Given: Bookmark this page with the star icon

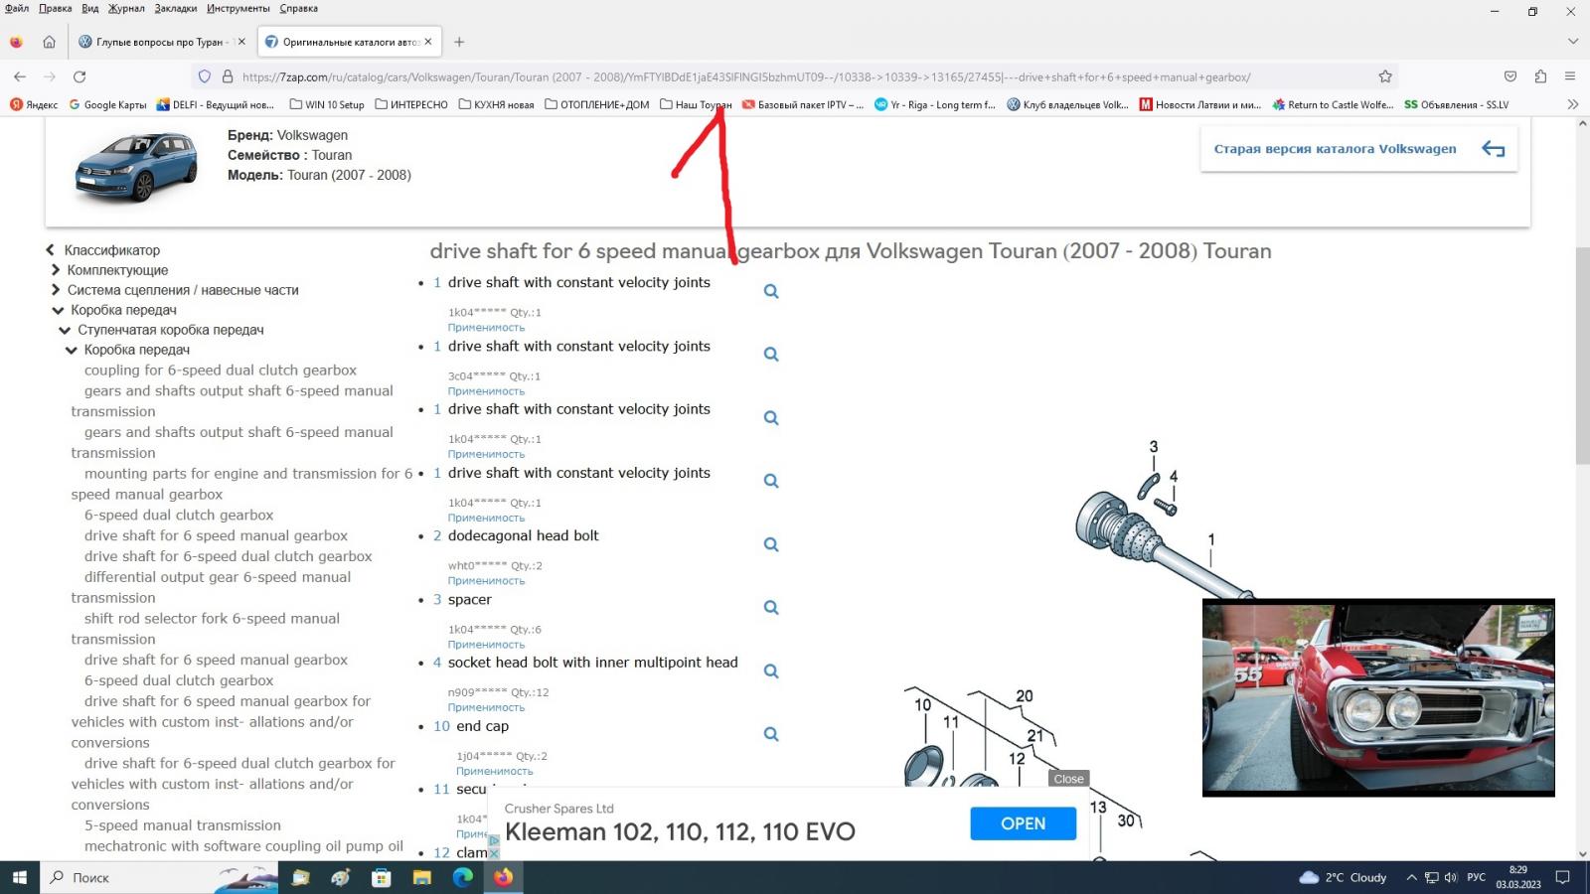Looking at the screenshot, I should [x=1385, y=76].
